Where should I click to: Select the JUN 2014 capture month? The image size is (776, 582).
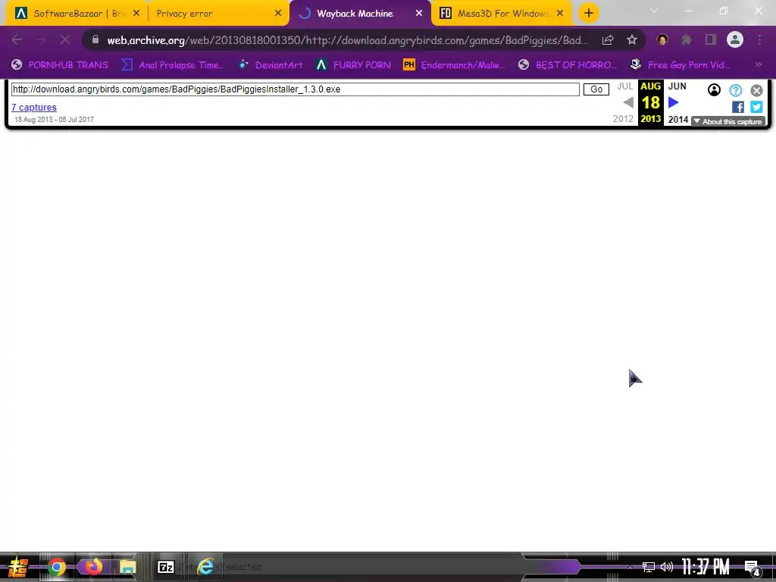pyautogui.click(x=677, y=102)
